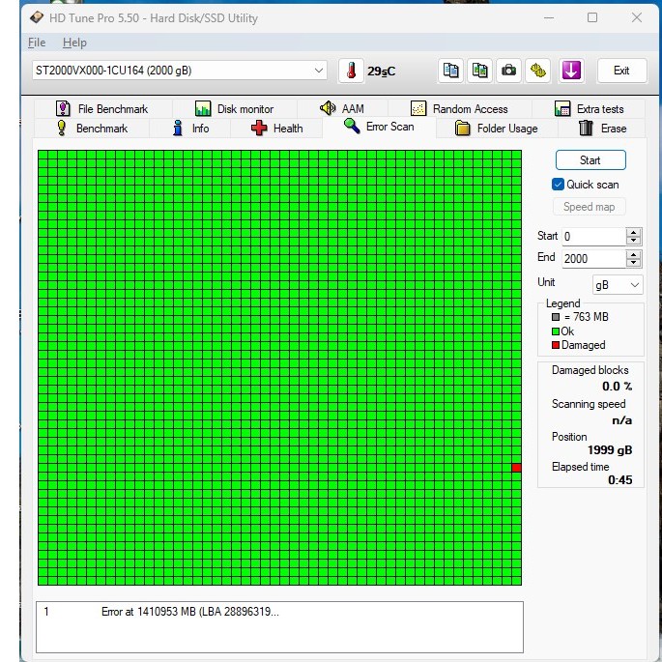This screenshot has width=662, height=662.
Task: Open the ST2000VX000 drive selection dropdown
Action: (x=319, y=71)
